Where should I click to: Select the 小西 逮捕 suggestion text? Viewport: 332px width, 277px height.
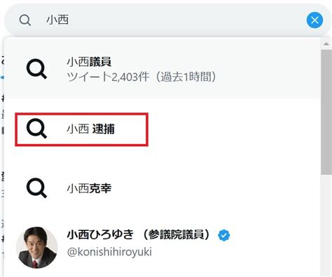[90, 129]
